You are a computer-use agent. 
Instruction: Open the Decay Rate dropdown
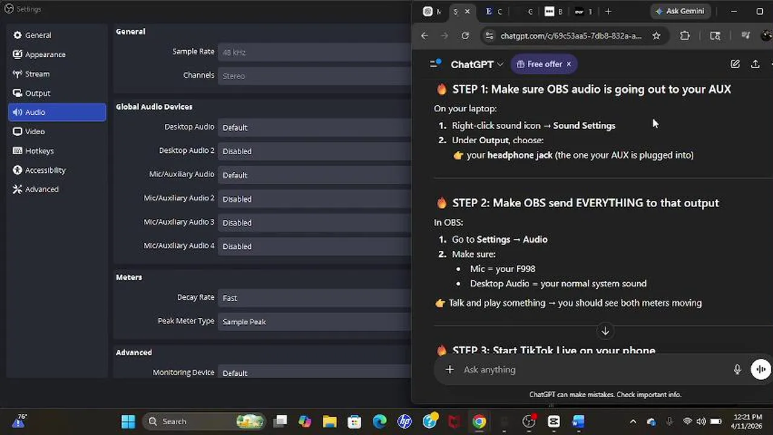point(315,298)
